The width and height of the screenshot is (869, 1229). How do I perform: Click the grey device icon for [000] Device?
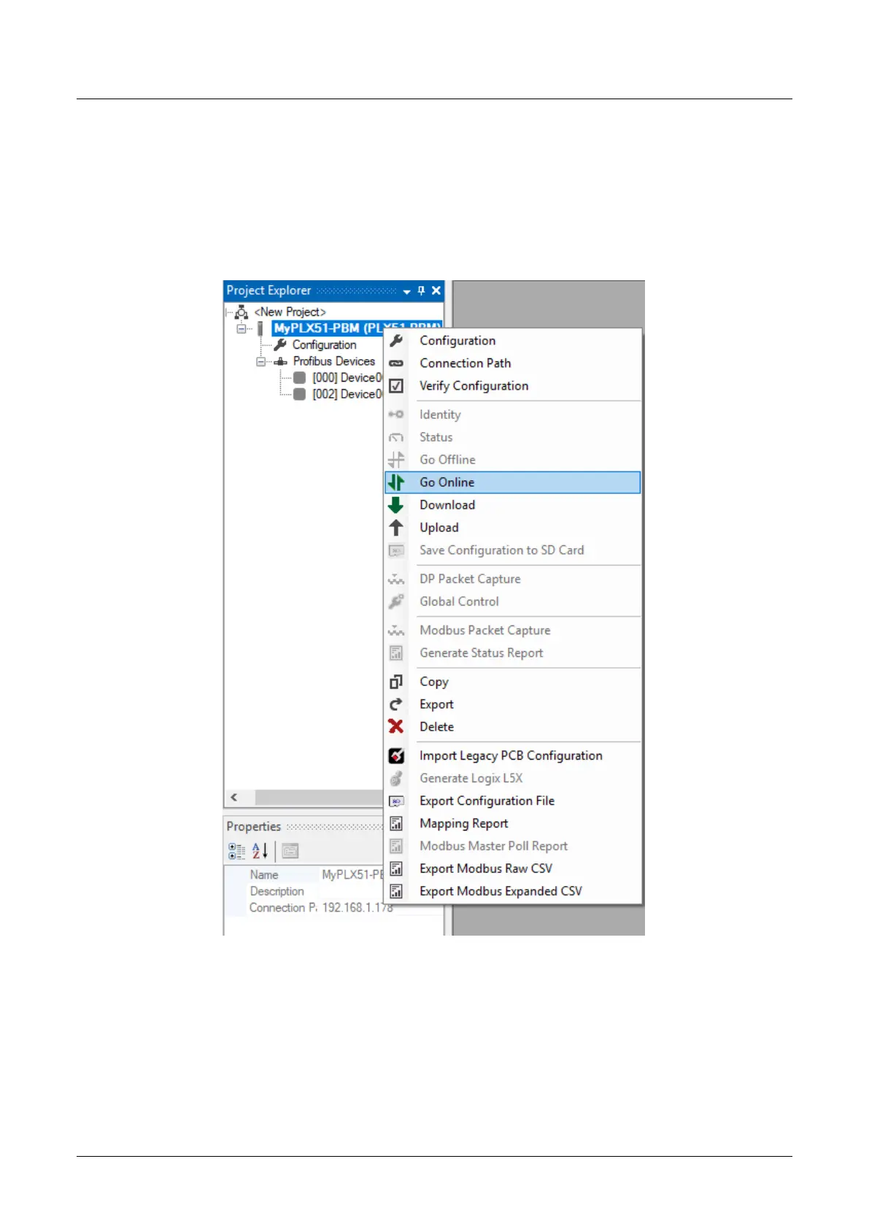[299, 378]
